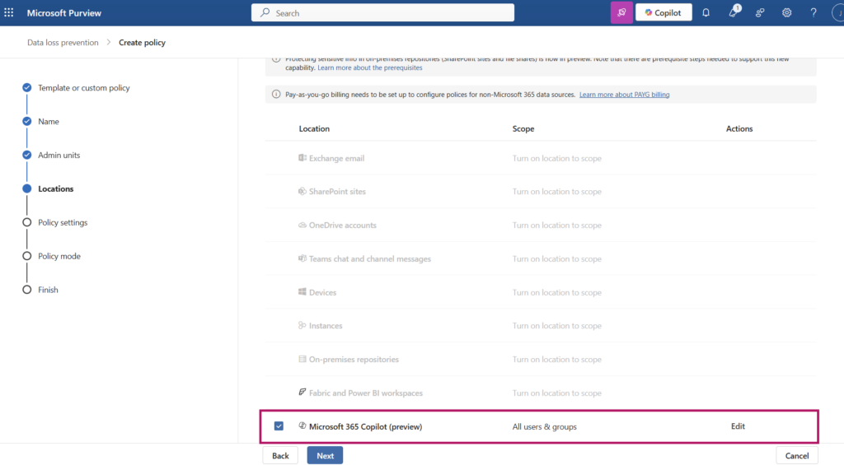Click Exchange email location label
The width and height of the screenshot is (844, 465).
coord(336,159)
